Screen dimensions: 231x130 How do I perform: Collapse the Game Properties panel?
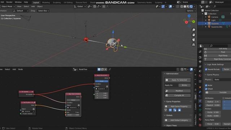165,101
